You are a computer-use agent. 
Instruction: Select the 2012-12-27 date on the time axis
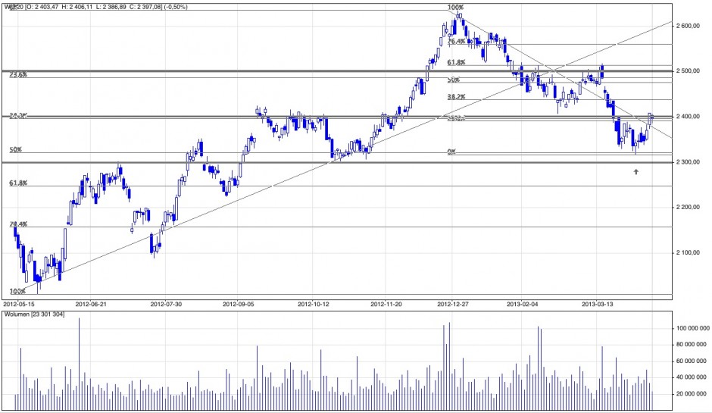454,303
